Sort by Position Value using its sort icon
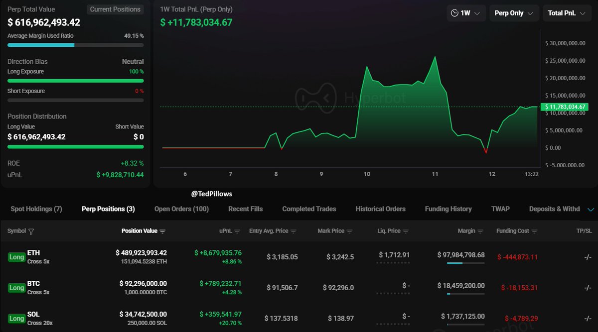This screenshot has width=598, height=332. point(162,231)
